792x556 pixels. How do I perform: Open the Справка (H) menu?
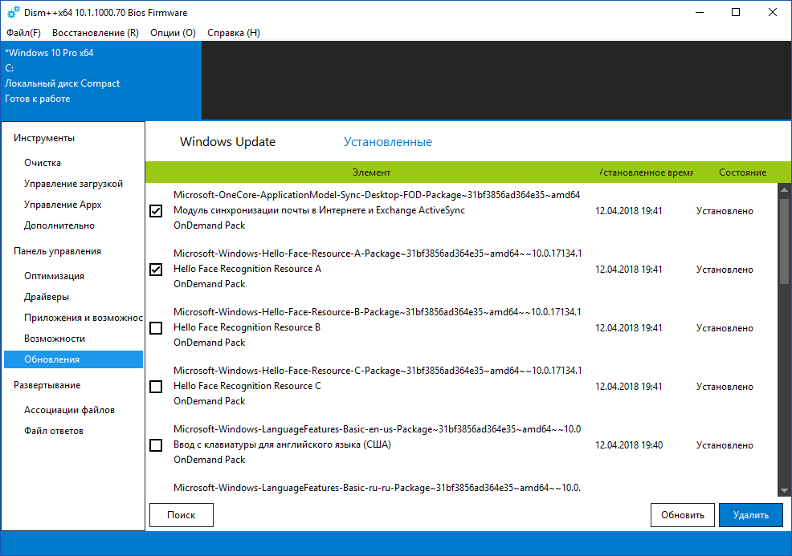(x=234, y=33)
